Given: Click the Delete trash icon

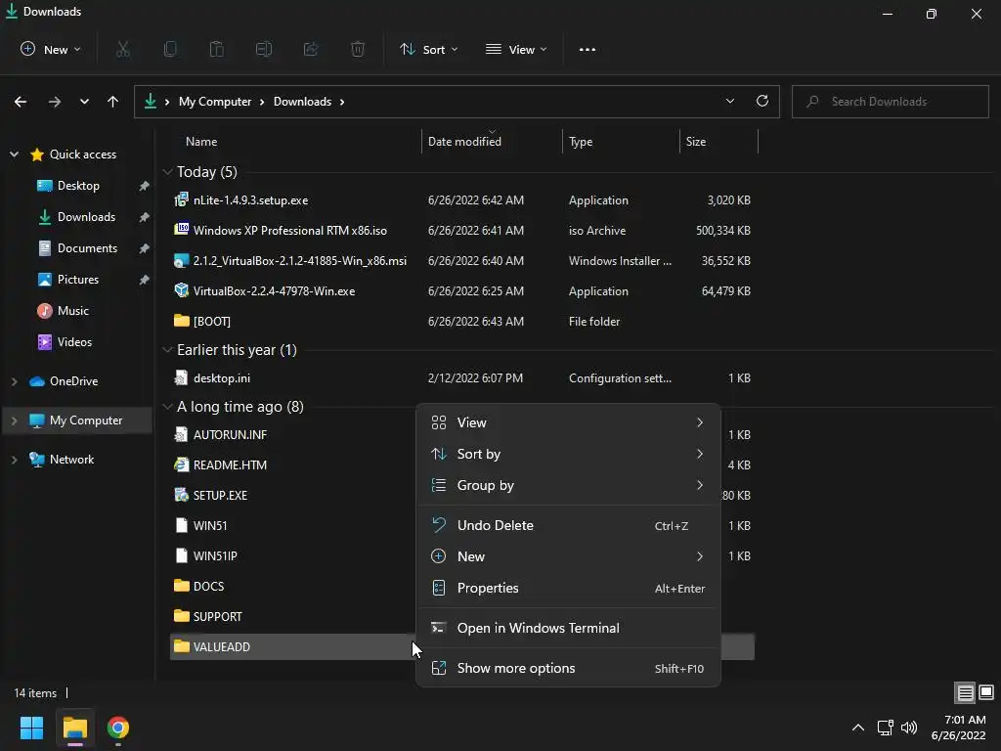Looking at the screenshot, I should (358, 49).
